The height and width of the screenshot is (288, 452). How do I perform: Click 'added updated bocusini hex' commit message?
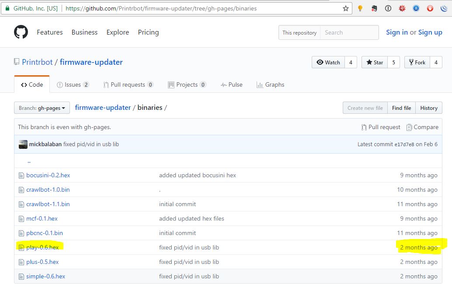click(x=198, y=175)
